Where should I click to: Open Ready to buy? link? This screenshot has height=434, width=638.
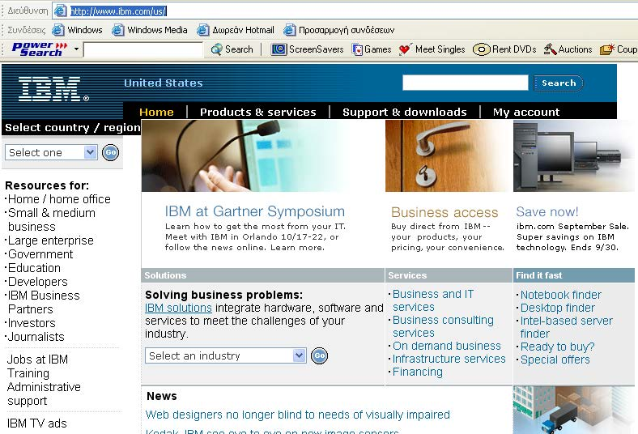(x=557, y=347)
